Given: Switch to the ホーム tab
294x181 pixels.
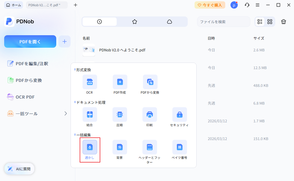Looking at the screenshot, I should (13, 5).
